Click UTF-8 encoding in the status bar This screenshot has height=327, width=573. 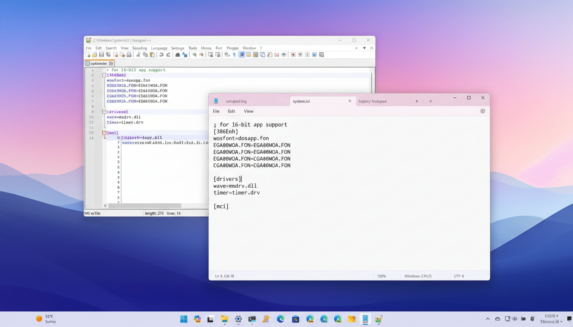[x=458, y=276]
